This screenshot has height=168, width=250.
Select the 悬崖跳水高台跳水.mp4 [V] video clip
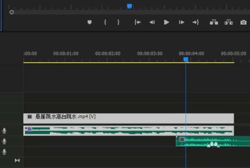(x=129, y=119)
